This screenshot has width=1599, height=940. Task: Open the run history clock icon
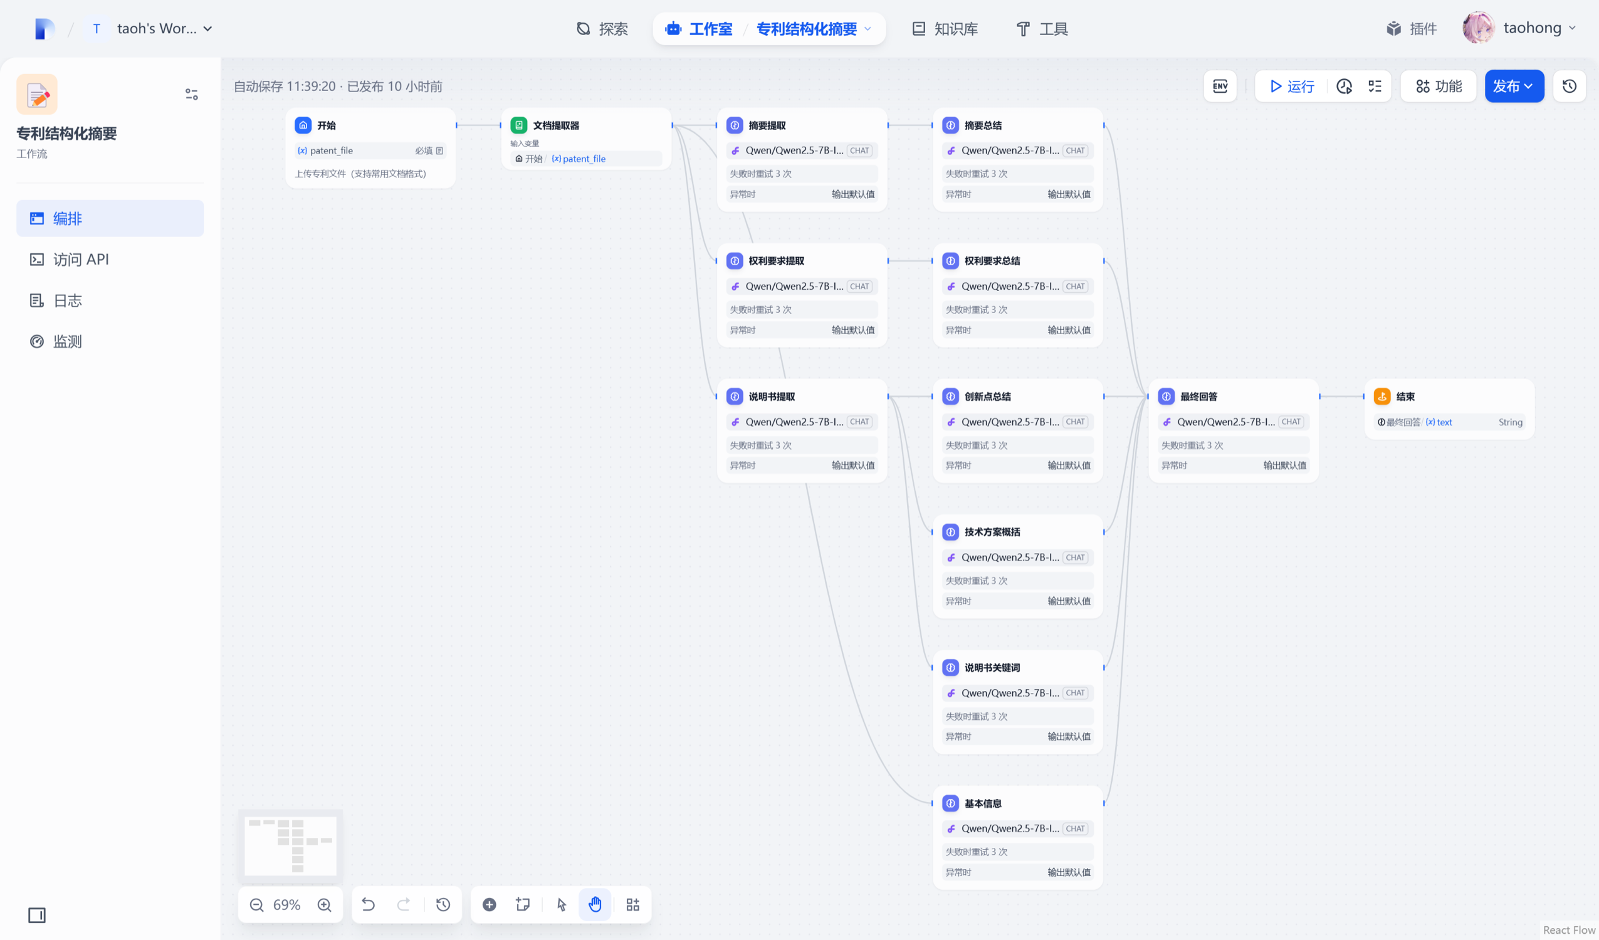[x=1344, y=87]
